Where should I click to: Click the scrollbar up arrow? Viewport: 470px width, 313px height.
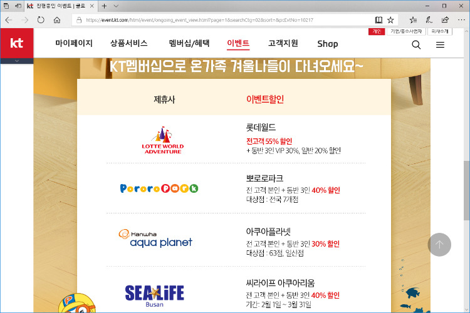pyautogui.click(x=466, y=31)
